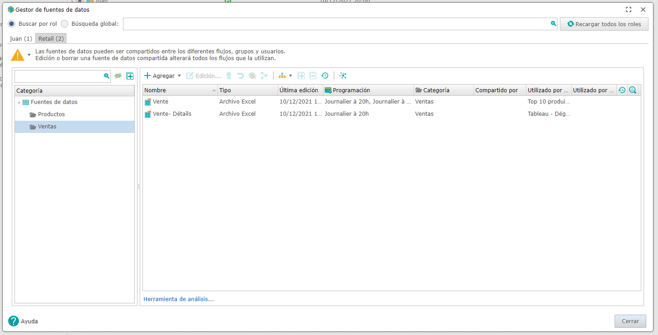Click the magnifier chart icon column header
Viewport: 658px width, 335px height.
[633, 90]
